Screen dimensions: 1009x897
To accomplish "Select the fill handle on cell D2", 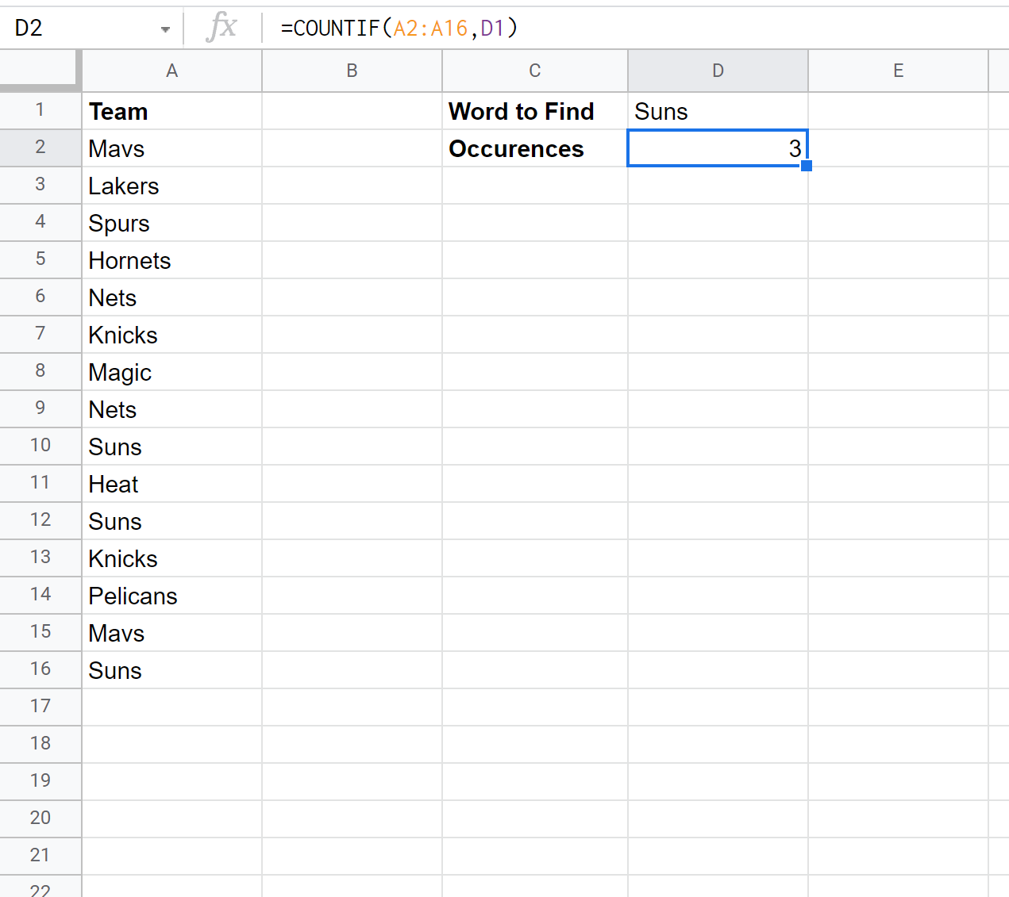I will coord(807,165).
